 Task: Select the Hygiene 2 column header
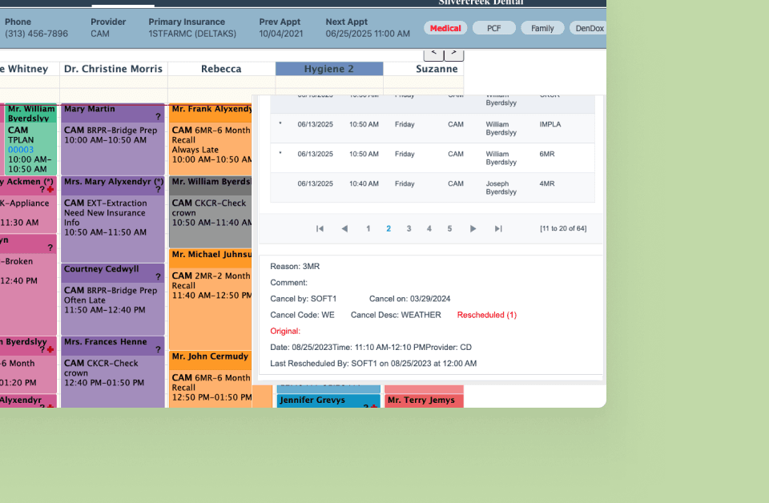click(x=328, y=69)
